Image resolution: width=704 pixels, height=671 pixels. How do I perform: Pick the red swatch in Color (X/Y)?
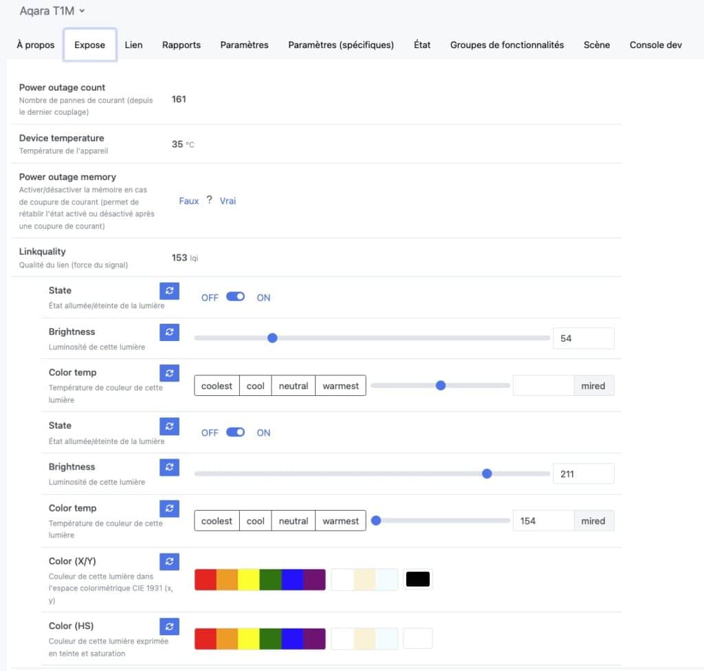pos(205,580)
